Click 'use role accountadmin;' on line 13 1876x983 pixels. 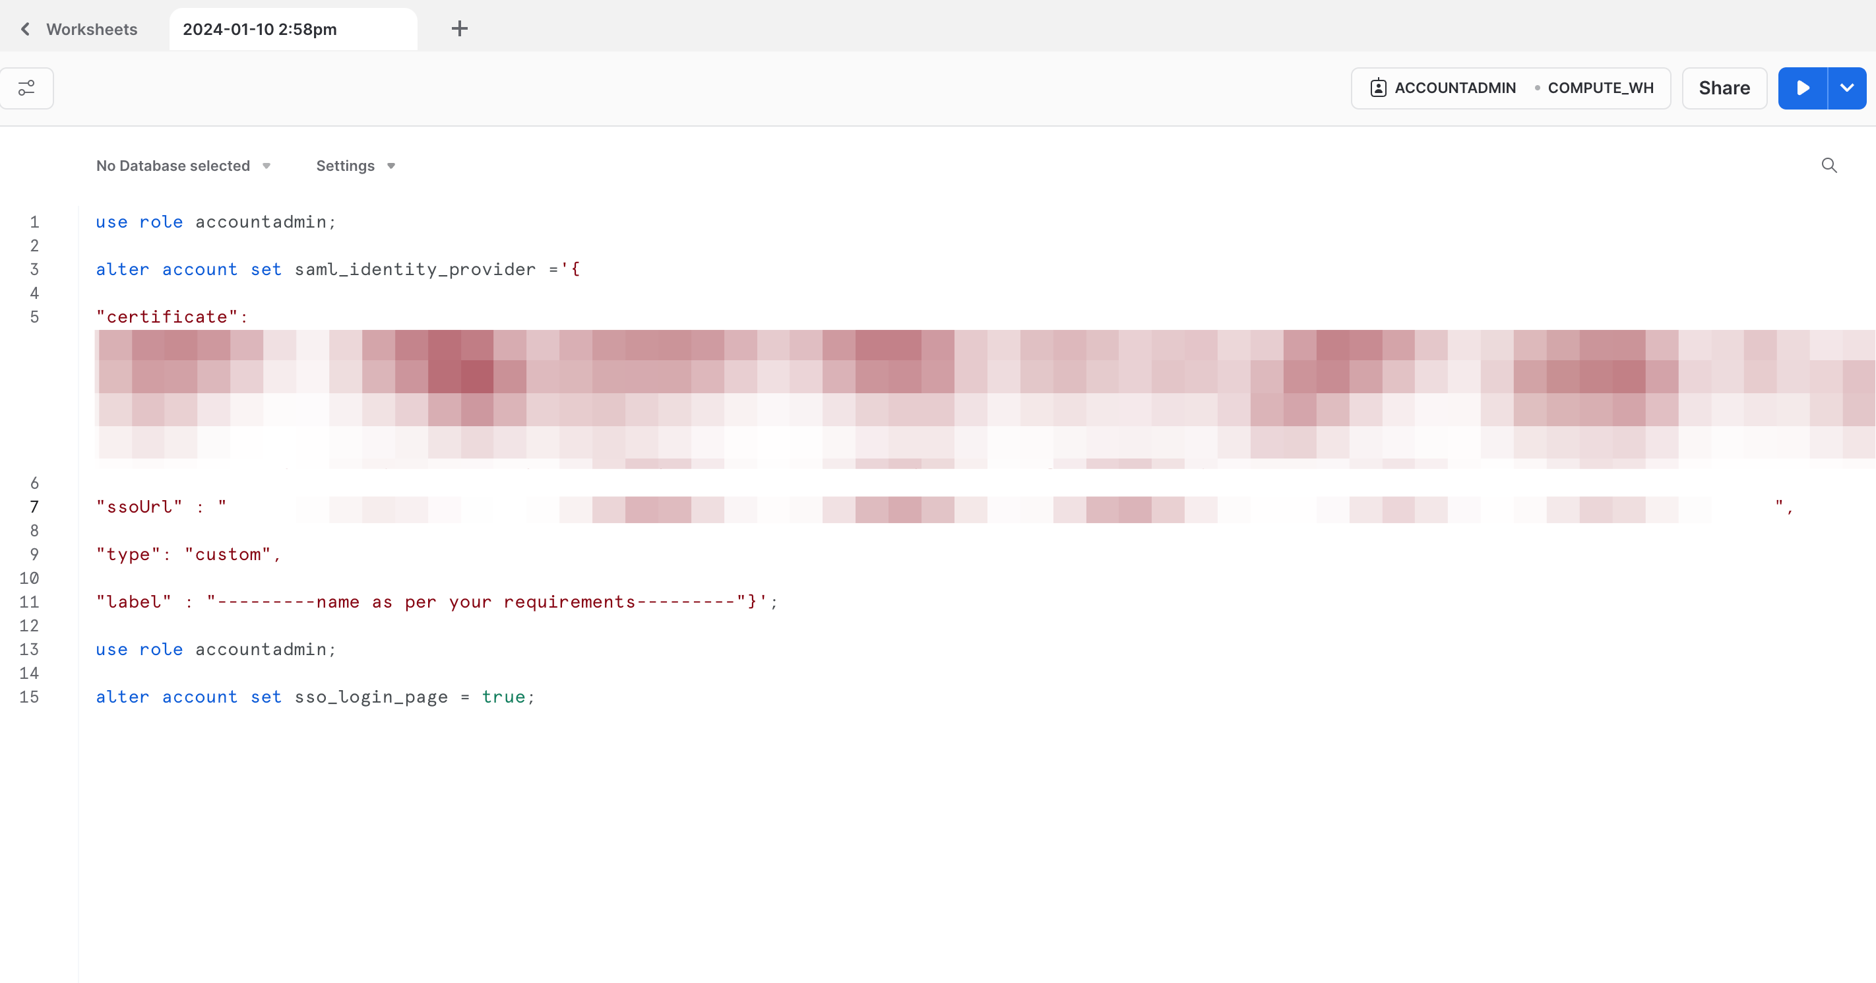pyautogui.click(x=216, y=650)
